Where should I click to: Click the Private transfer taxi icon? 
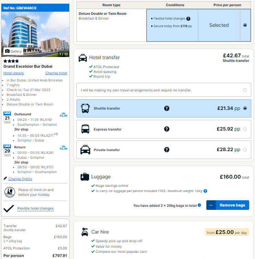pyautogui.click(x=85, y=150)
